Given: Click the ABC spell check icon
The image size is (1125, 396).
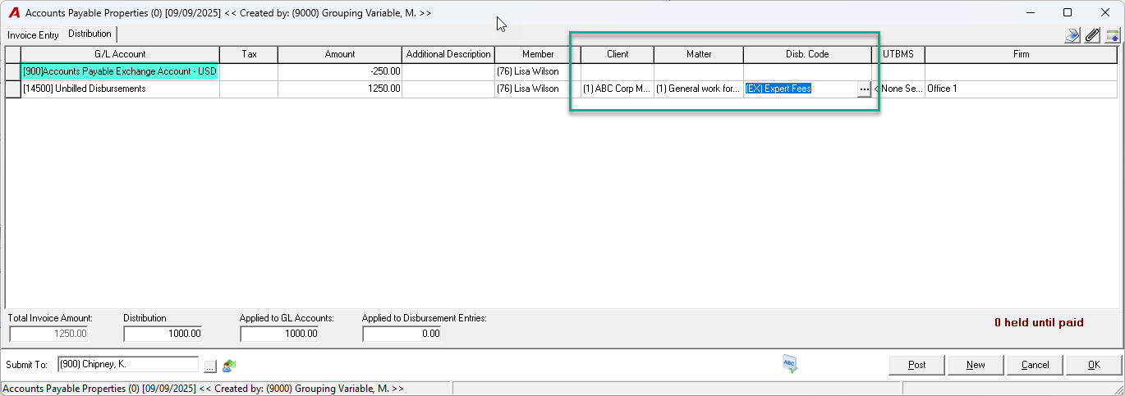Looking at the screenshot, I should 790,365.
